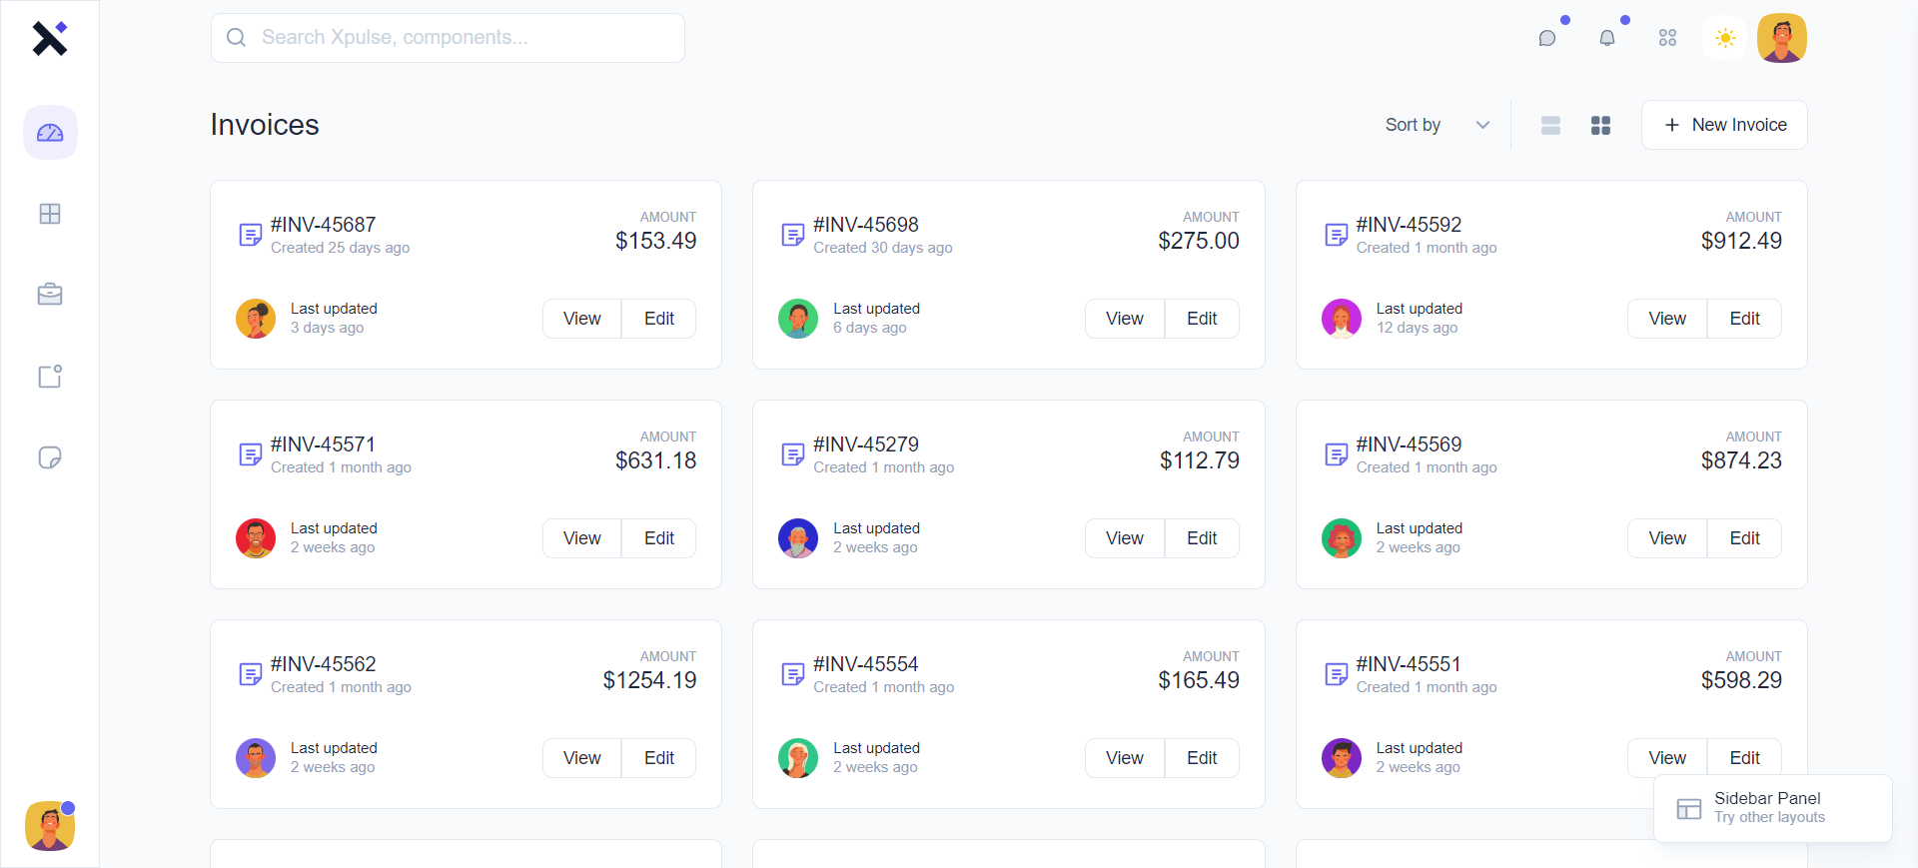Viewport: 1918px width, 868px height.
Task: Open the user avatar menu in header
Action: (x=1782, y=38)
